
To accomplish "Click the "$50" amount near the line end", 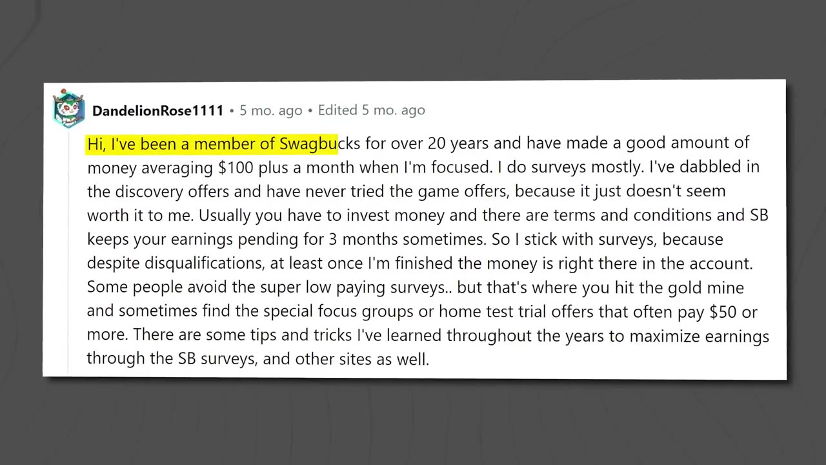I will 723,313.
